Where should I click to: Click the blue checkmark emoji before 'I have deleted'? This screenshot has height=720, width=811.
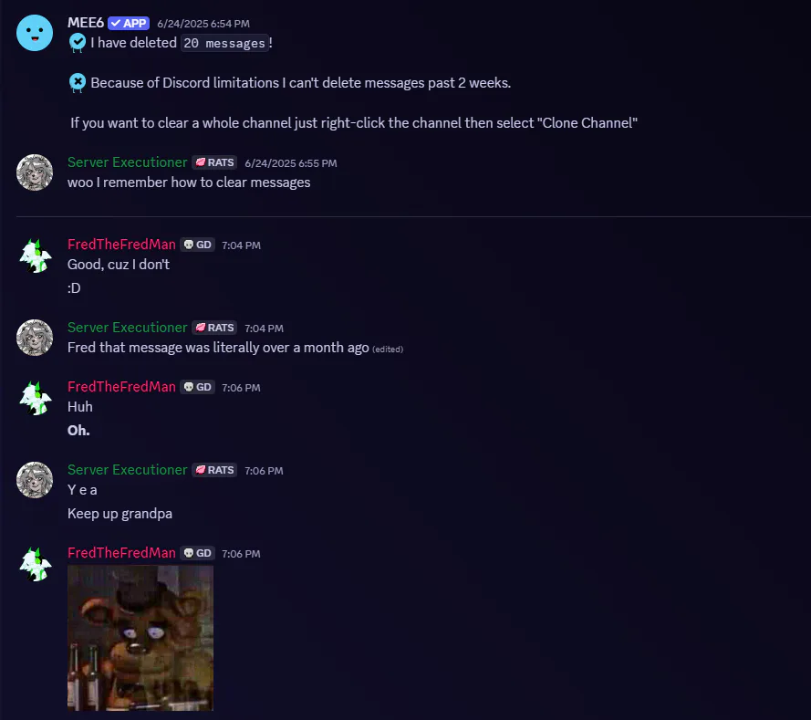click(78, 42)
